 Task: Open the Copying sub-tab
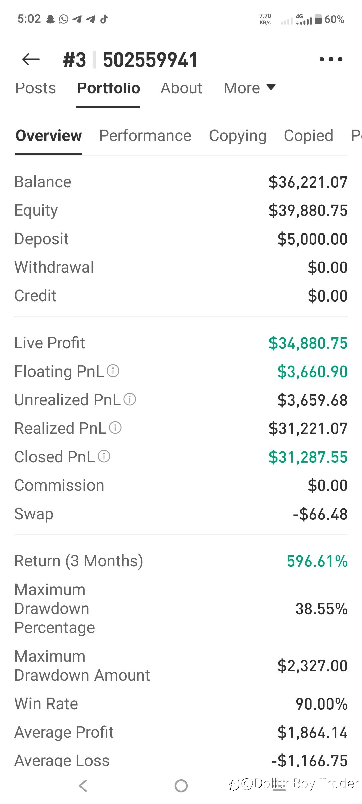238,136
